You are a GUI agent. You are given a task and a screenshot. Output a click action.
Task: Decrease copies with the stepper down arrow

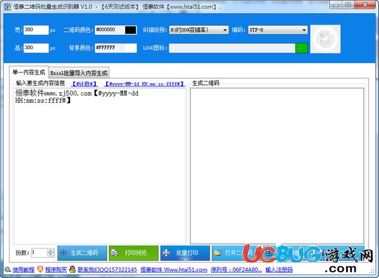click(x=51, y=255)
